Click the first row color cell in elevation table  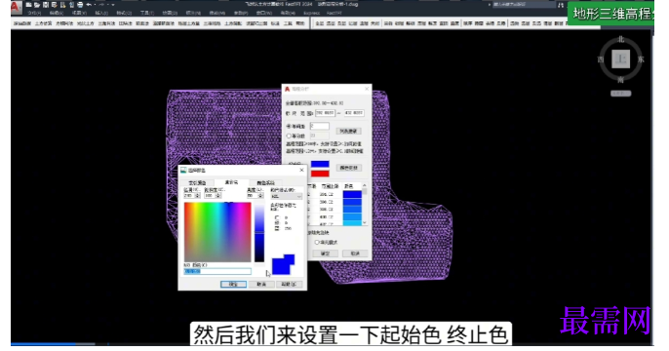pos(352,194)
